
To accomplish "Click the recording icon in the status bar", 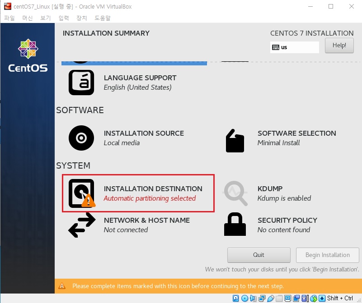I will click(x=296, y=298).
